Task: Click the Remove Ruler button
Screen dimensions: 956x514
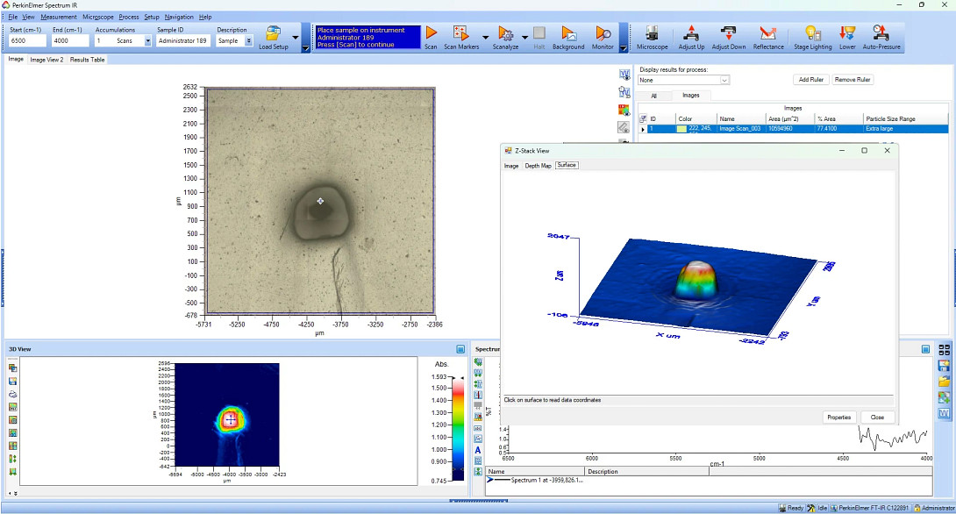Action: point(853,79)
